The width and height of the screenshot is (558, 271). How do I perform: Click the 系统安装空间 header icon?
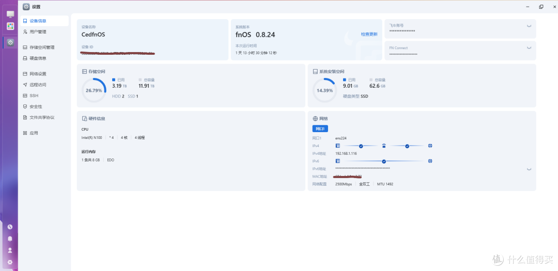[x=315, y=71]
